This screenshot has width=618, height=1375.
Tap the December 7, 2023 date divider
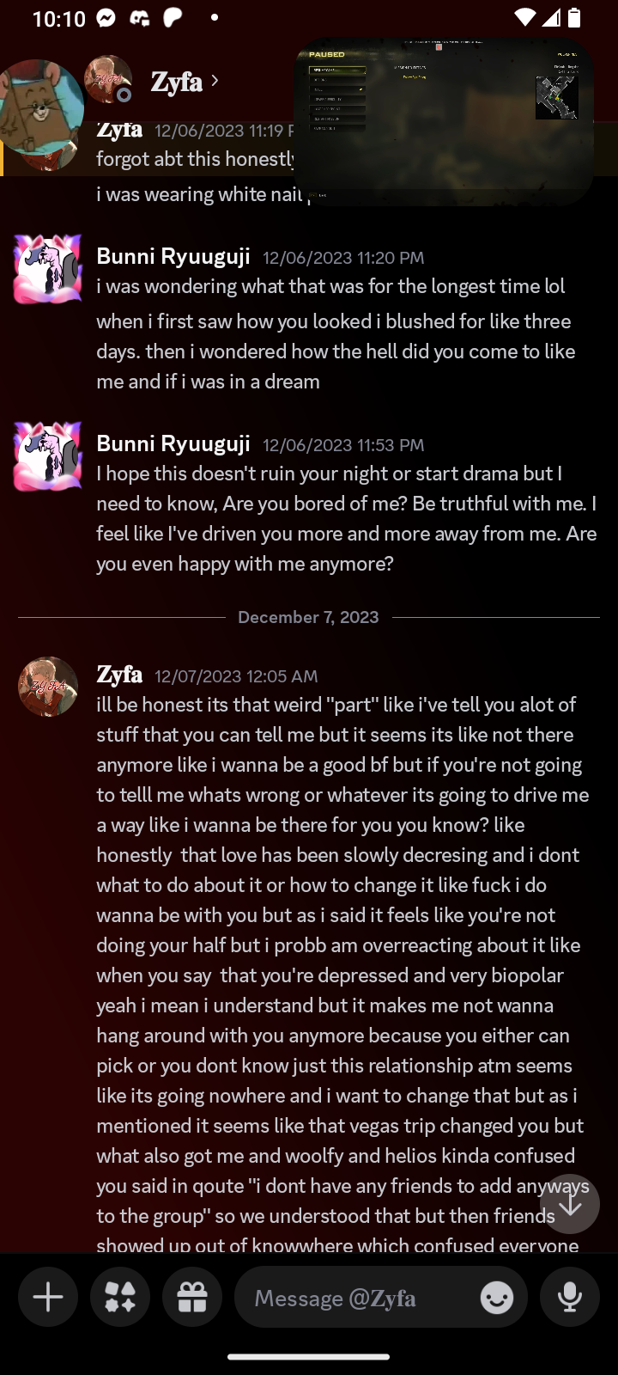[308, 617]
